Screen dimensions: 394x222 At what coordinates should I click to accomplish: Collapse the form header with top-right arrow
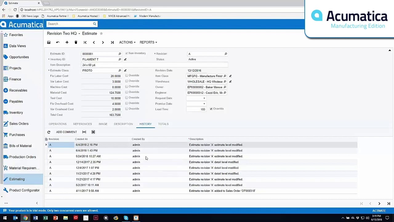point(390,50)
